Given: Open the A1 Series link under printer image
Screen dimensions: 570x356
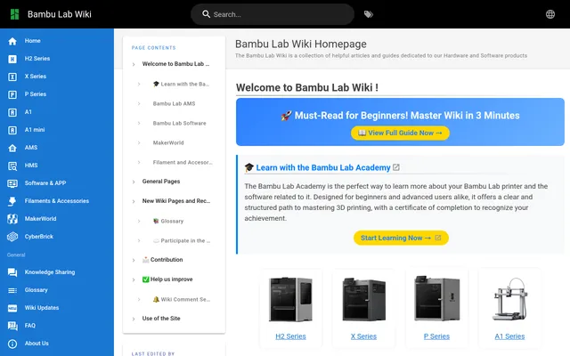Looking at the screenshot, I should [509, 336].
